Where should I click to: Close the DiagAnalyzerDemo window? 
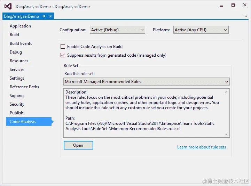245,5
